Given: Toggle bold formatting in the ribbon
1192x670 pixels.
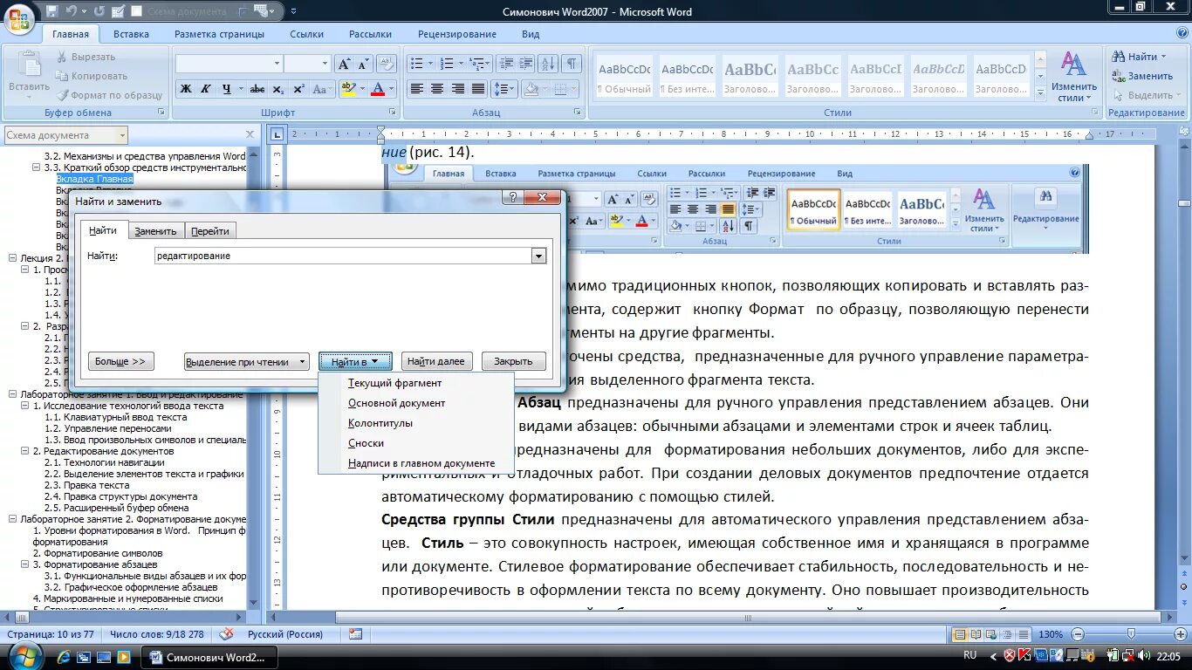Looking at the screenshot, I should 185,89.
